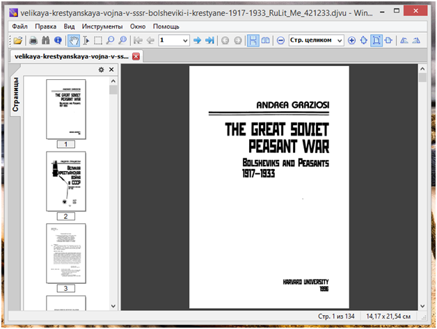
Task: Activate the magnifier tool
Action: point(111,40)
